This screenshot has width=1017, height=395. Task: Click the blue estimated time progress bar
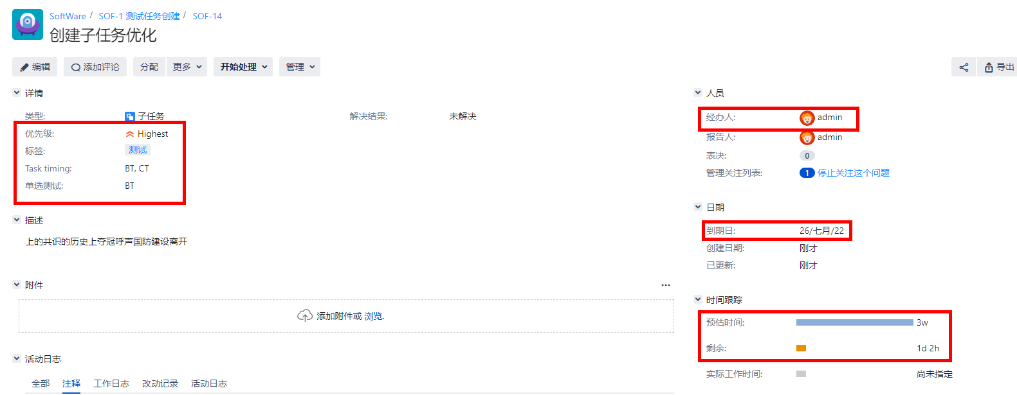coord(854,322)
